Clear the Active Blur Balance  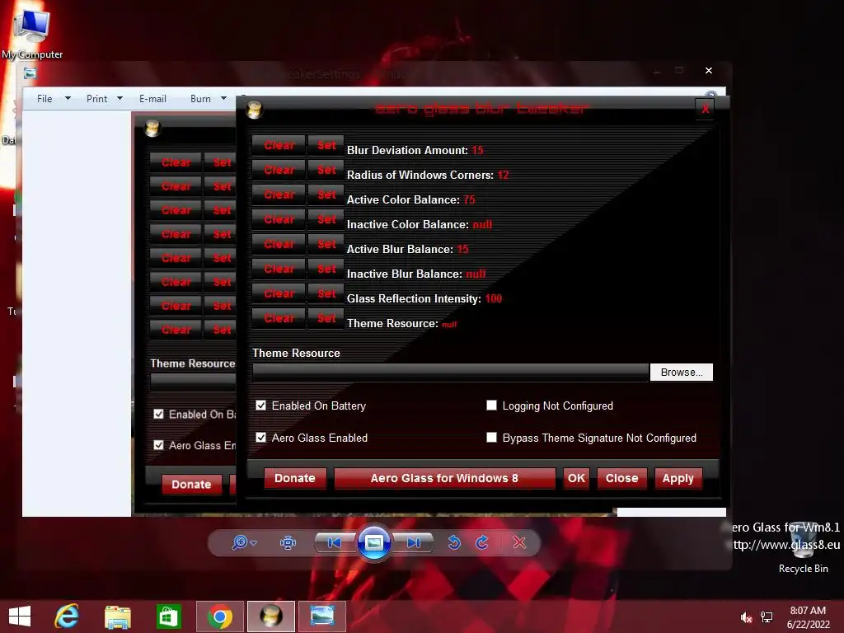[279, 244]
